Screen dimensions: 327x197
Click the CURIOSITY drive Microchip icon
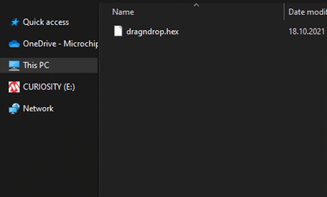click(x=15, y=87)
